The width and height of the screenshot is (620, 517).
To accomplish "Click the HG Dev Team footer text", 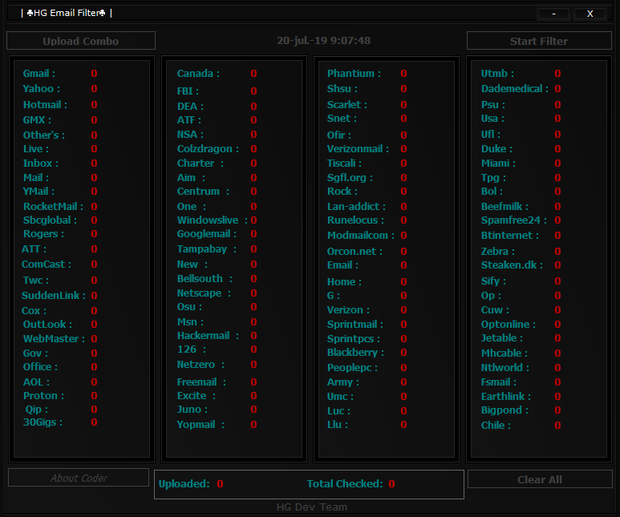I will 311,507.
